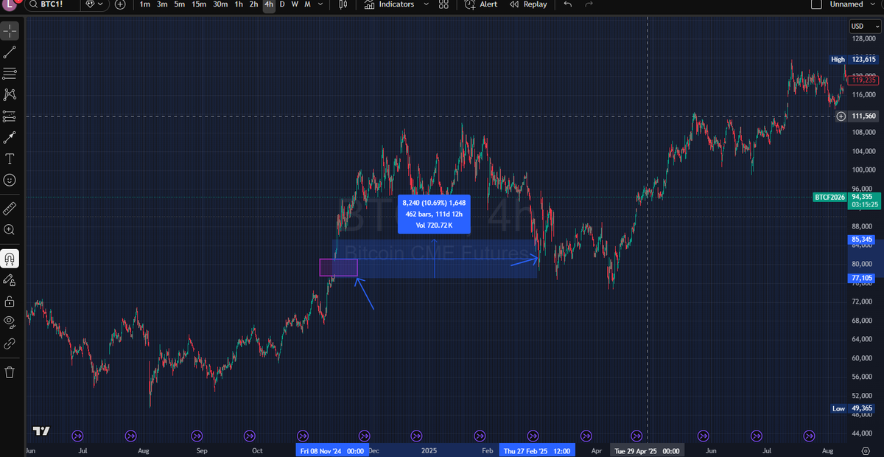This screenshot has width=884, height=457.
Task: Click the measurement info box with 462 bars
Action: pyautogui.click(x=434, y=214)
